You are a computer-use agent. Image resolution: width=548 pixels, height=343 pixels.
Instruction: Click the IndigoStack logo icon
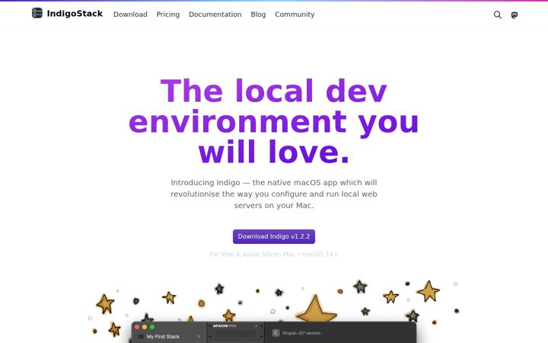[37, 13]
